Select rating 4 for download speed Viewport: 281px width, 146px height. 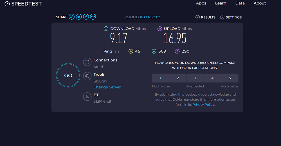tap(212, 78)
